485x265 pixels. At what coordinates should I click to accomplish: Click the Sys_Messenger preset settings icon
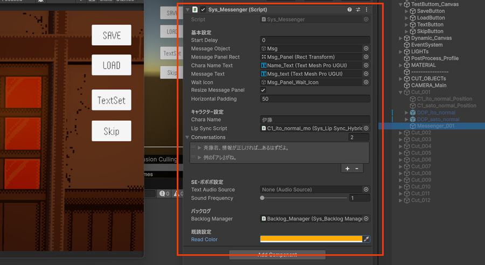click(x=358, y=10)
